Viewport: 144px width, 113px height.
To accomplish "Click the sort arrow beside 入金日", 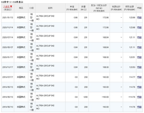I will (11, 7).
